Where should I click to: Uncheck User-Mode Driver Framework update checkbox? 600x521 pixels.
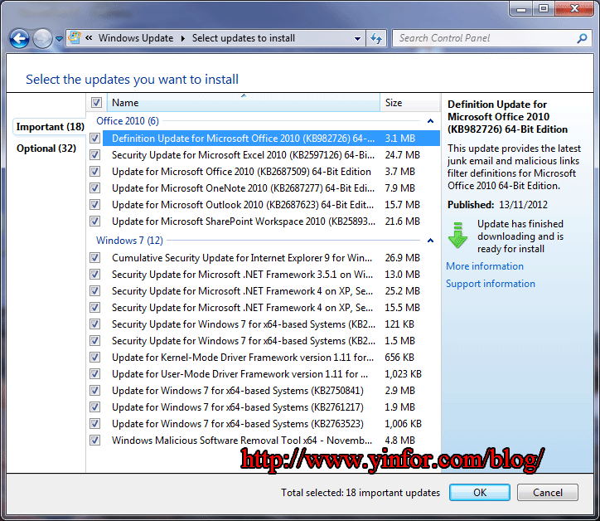(95, 373)
